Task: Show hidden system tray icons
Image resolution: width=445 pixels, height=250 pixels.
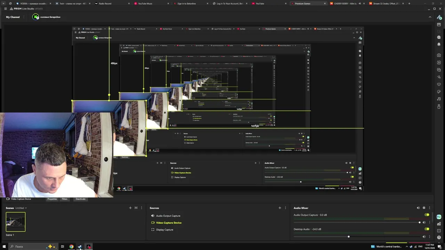Action: click(407, 247)
